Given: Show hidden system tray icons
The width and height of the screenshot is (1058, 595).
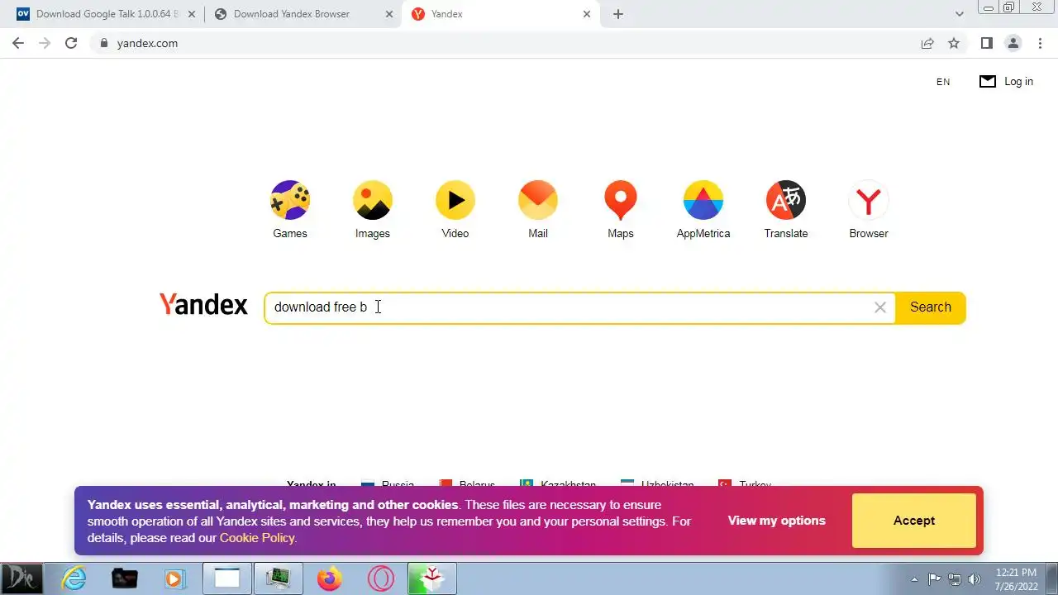Looking at the screenshot, I should coord(914,579).
